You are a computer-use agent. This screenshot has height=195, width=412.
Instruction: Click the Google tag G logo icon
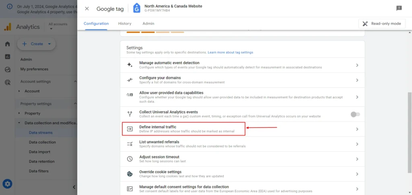[137, 8]
